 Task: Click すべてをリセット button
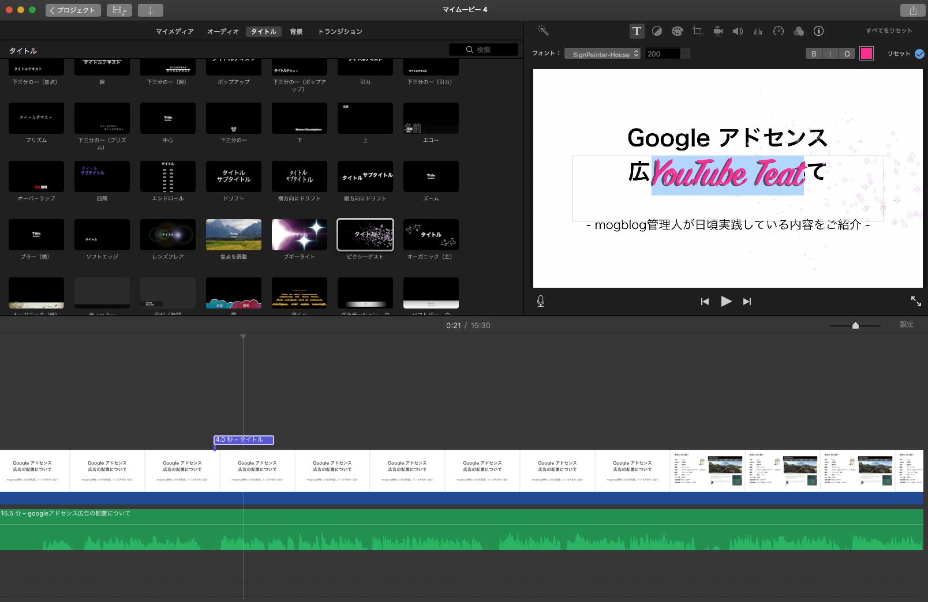(889, 31)
